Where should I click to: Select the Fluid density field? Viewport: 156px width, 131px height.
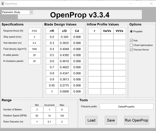coord(34,49)
